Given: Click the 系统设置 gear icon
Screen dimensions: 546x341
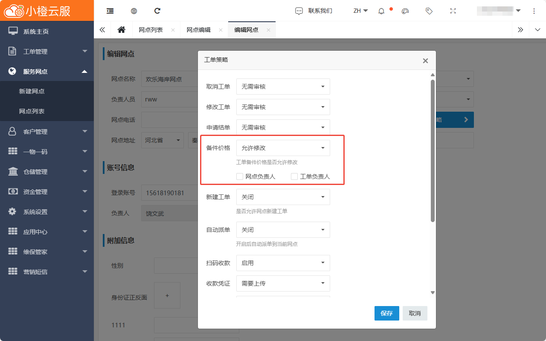Looking at the screenshot, I should (13, 211).
